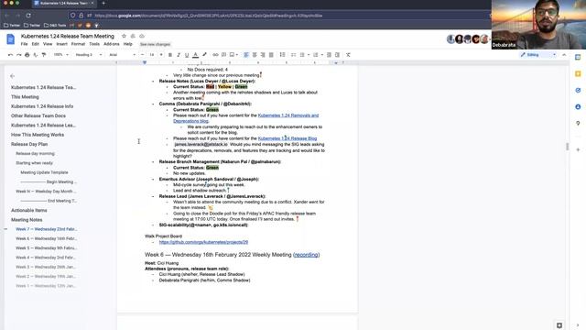Click the Add comment icon in toolbar
This screenshot has width=586, height=330.
(223, 55)
